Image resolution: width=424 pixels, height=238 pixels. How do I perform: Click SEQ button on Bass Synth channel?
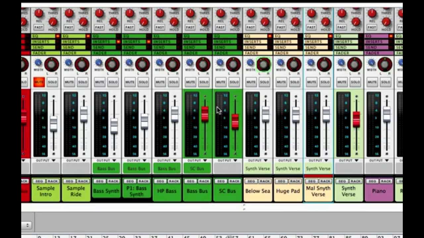coord(100,181)
